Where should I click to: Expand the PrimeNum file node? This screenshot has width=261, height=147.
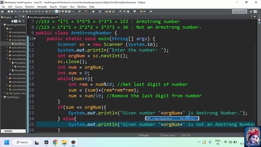tap(10, 70)
